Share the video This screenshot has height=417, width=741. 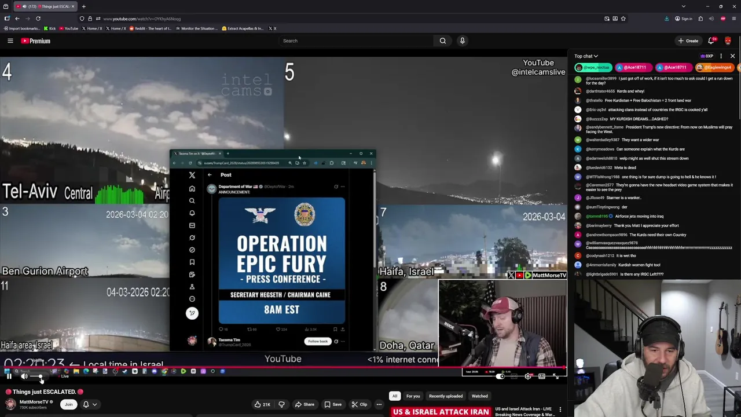pos(305,404)
